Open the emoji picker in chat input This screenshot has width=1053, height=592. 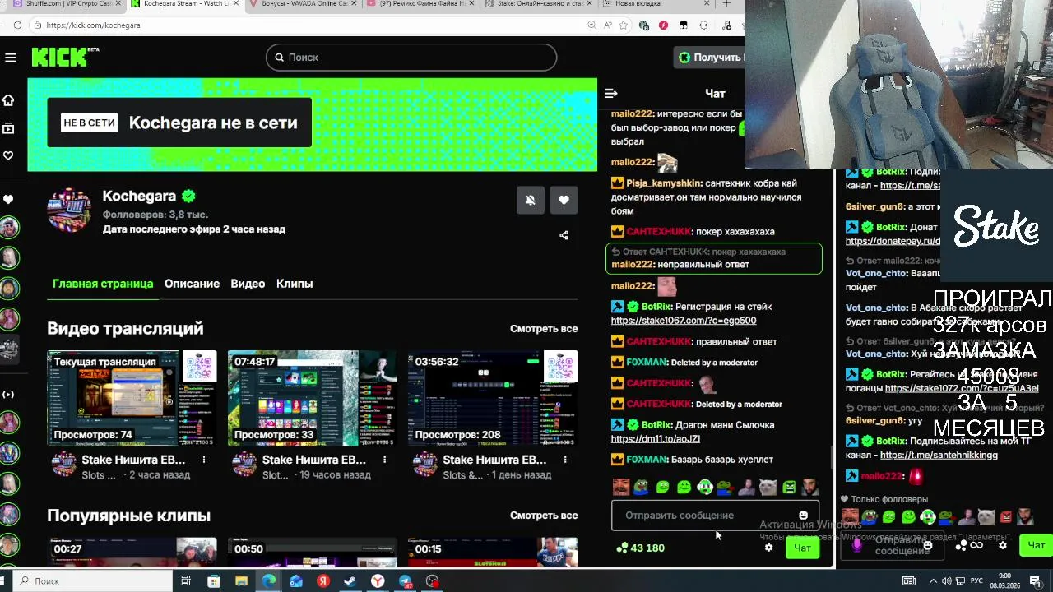pos(803,516)
